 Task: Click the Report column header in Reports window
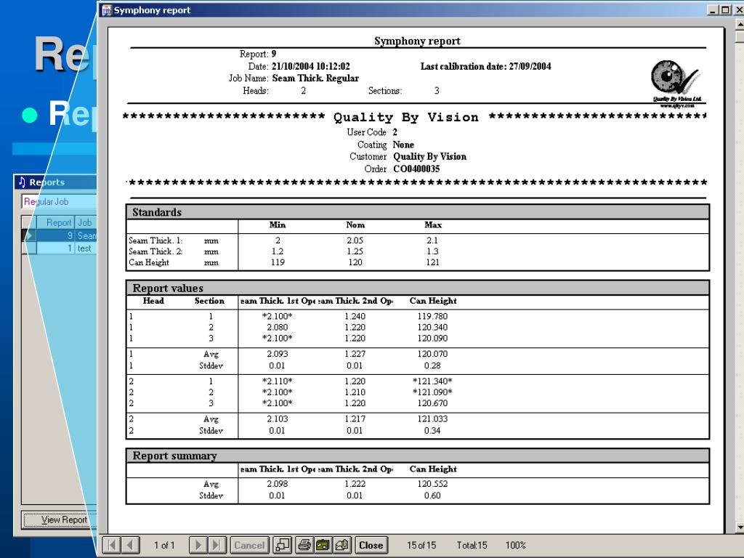(55, 222)
